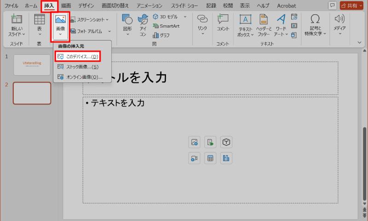This screenshot has width=368, height=221.
Task: Open the Acrobat tab
Action: click(x=286, y=6)
